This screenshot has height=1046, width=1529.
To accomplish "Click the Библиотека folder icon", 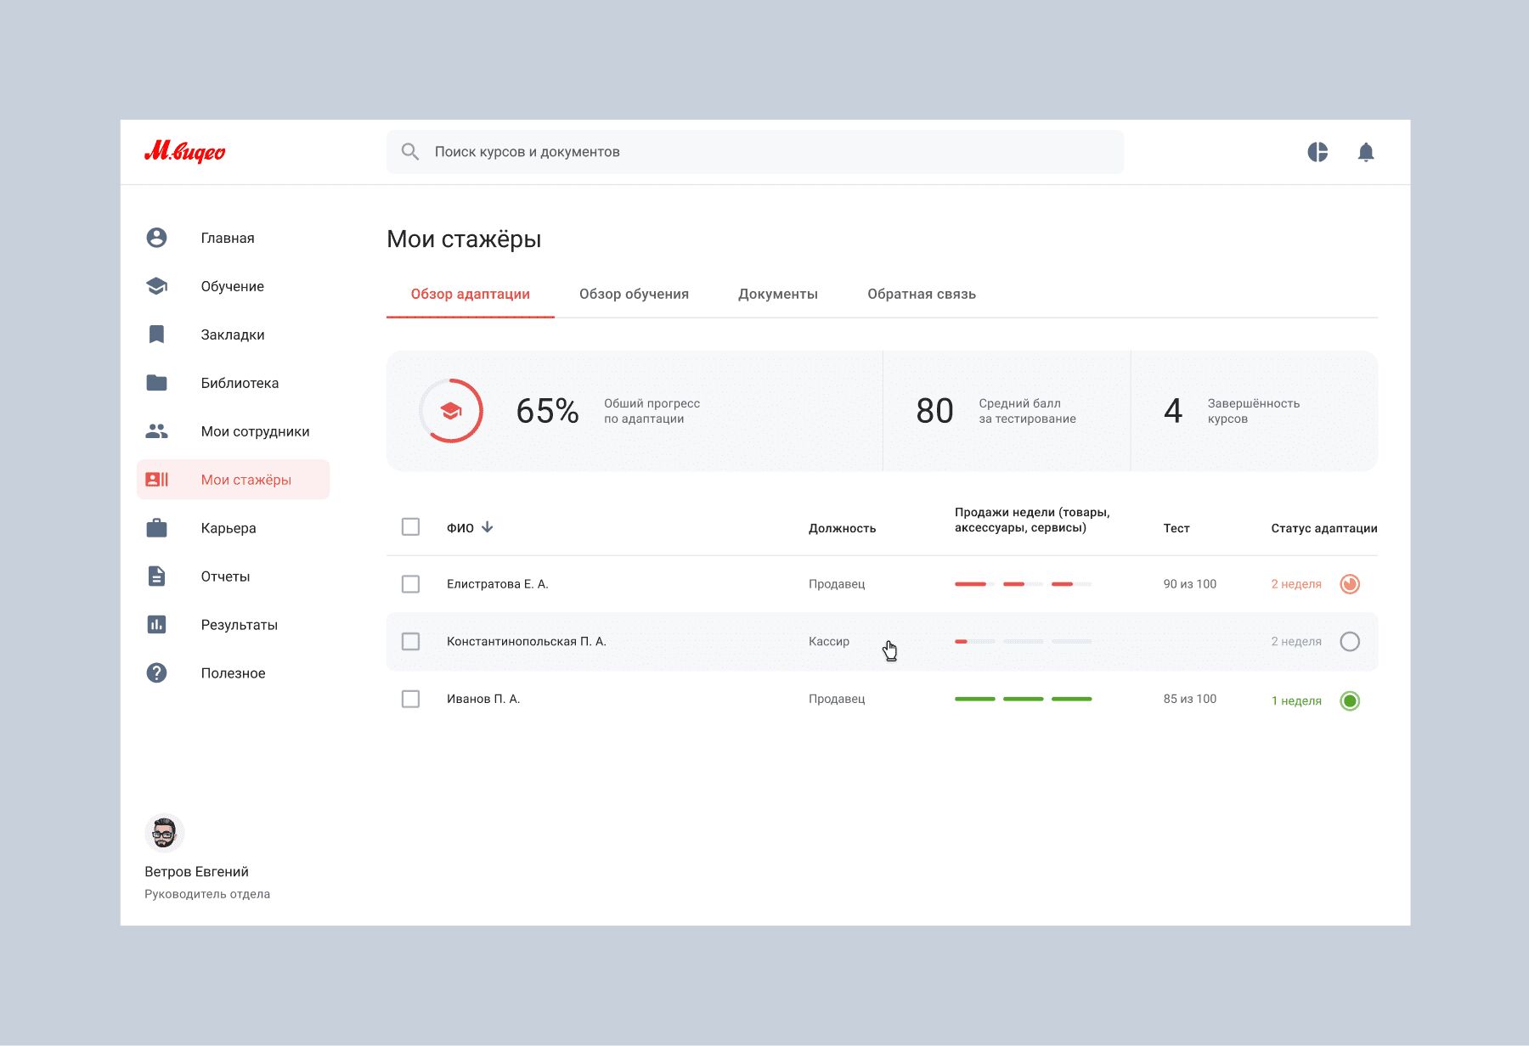I will 156,383.
